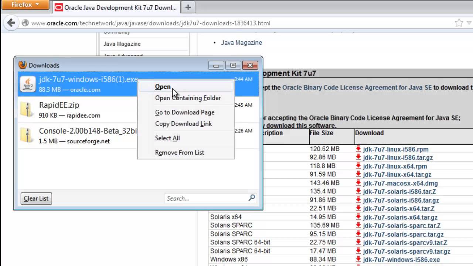Image resolution: width=473 pixels, height=266 pixels.
Task: Click the RapidEE.zip file icon
Action: click(28, 110)
